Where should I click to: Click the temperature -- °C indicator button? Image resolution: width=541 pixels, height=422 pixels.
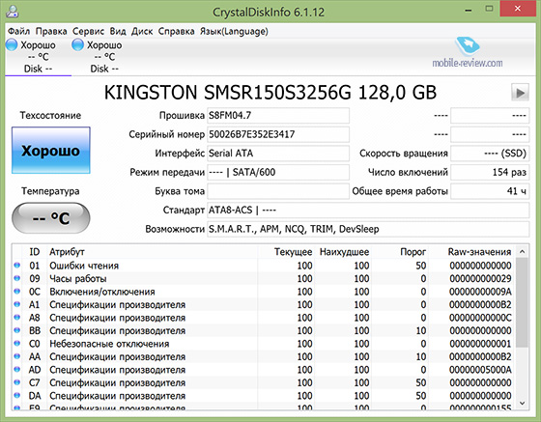click(50, 218)
